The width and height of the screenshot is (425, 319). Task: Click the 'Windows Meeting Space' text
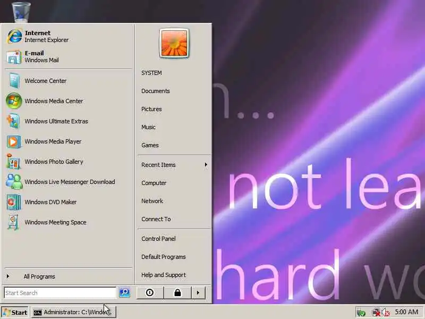(55, 222)
